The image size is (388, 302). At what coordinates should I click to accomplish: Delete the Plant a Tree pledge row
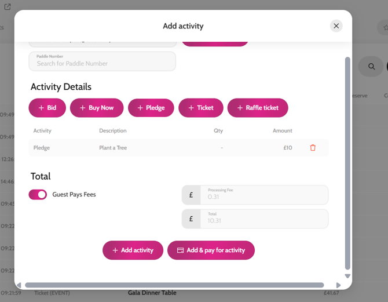coord(313,148)
